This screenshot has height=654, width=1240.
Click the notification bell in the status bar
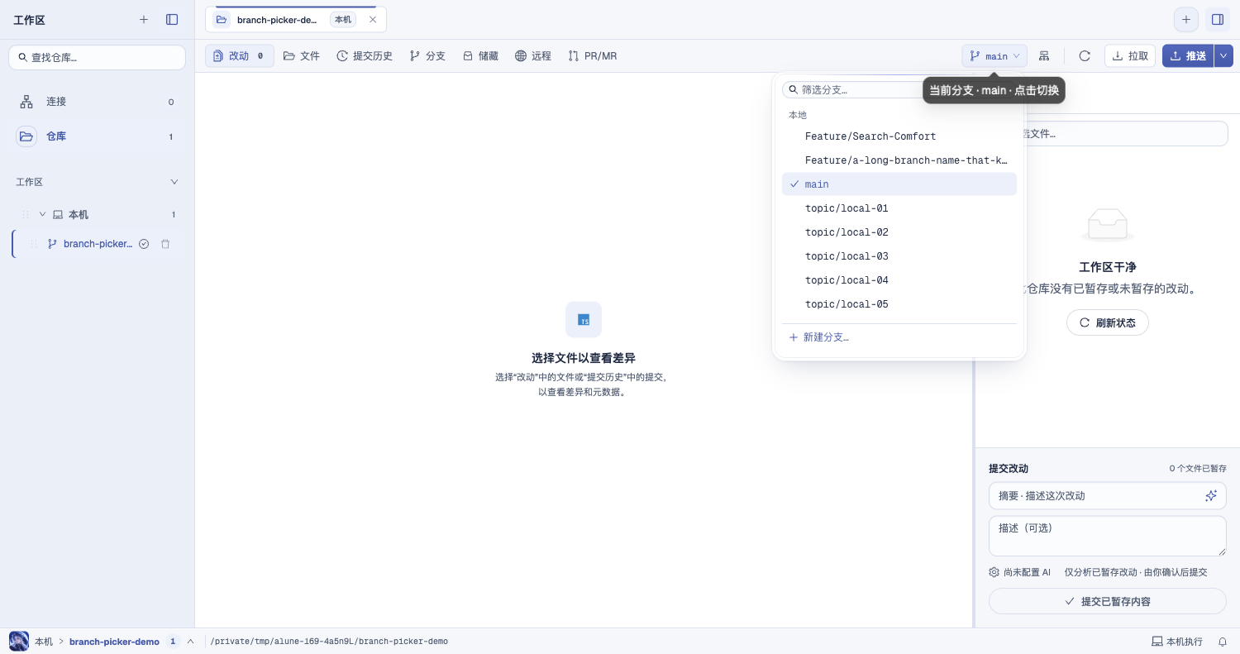pyautogui.click(x=1223, y=642)
